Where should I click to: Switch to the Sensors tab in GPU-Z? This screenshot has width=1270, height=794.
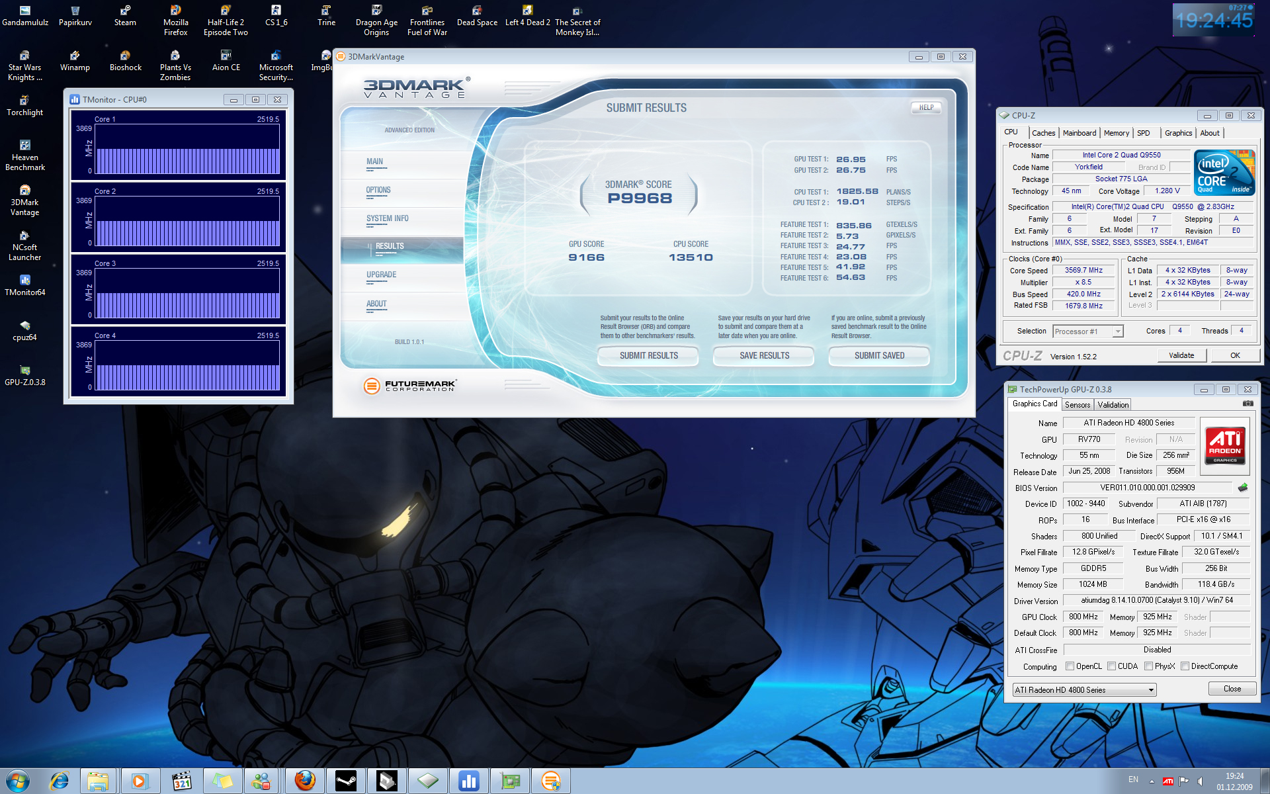tap(1078, 405)
